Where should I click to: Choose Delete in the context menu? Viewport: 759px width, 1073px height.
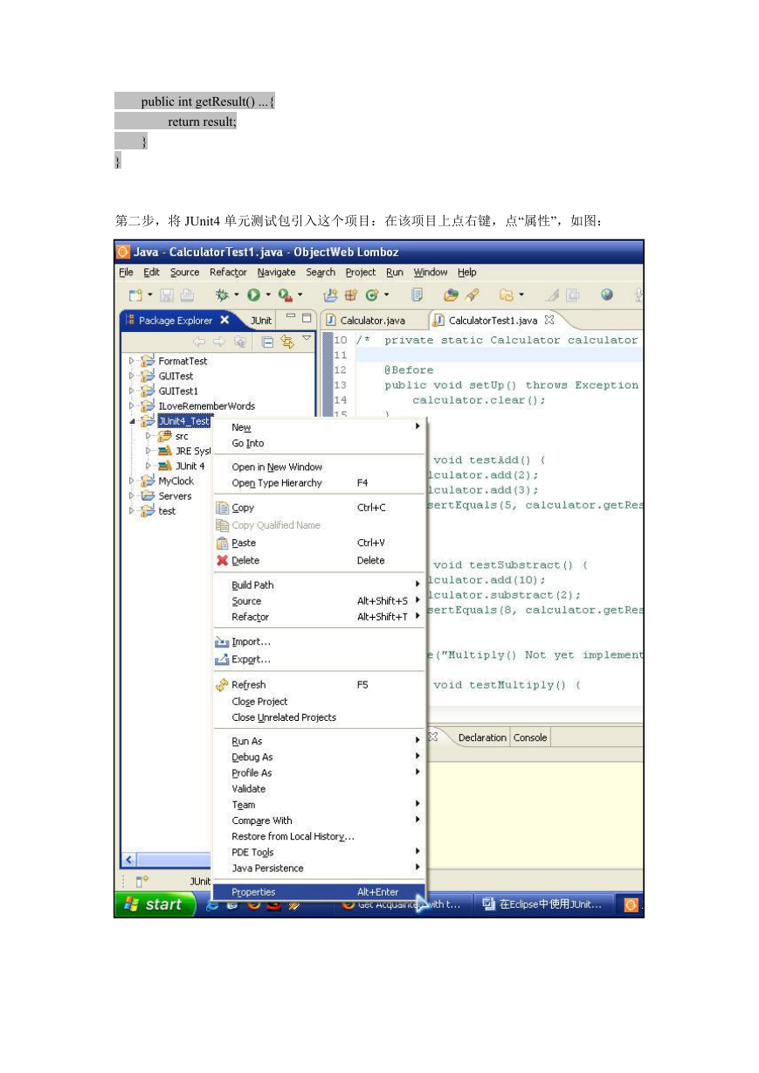point(319,560)
